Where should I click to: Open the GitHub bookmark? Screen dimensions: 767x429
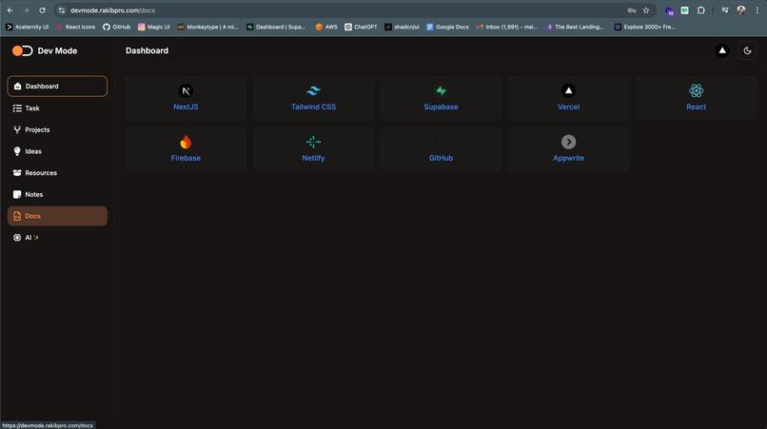[116, 27]
